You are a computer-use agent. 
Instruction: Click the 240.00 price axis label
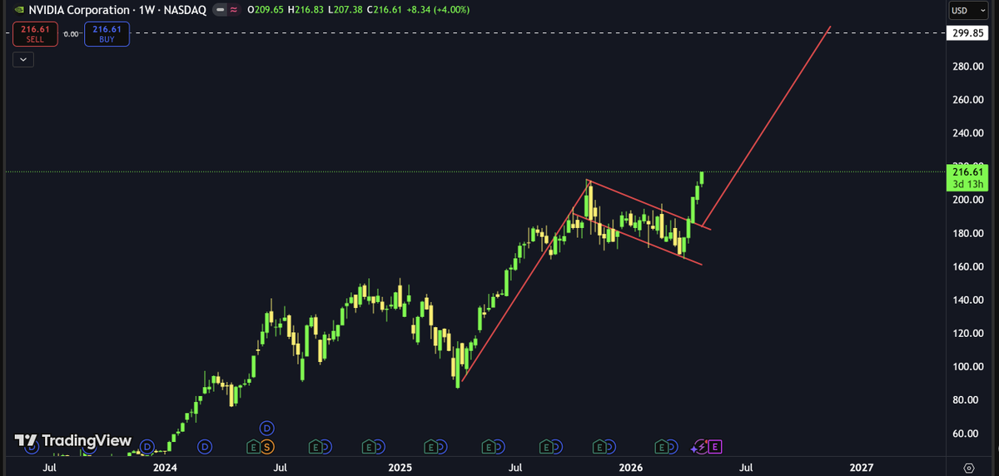(969, 133)
